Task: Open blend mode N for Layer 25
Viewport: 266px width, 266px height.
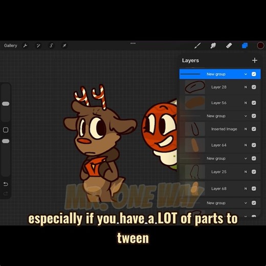Action: [x=246, y=172]
